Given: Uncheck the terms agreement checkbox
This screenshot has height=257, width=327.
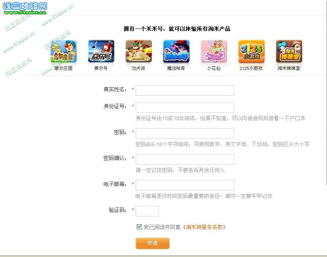Looking at the screenshot, I should tap(139, 227).
